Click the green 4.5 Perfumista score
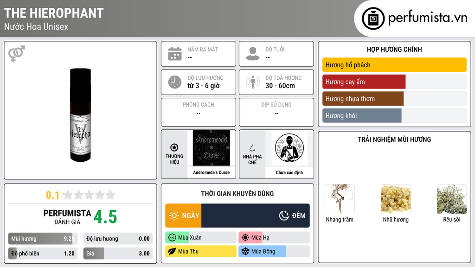 (105, 217)
